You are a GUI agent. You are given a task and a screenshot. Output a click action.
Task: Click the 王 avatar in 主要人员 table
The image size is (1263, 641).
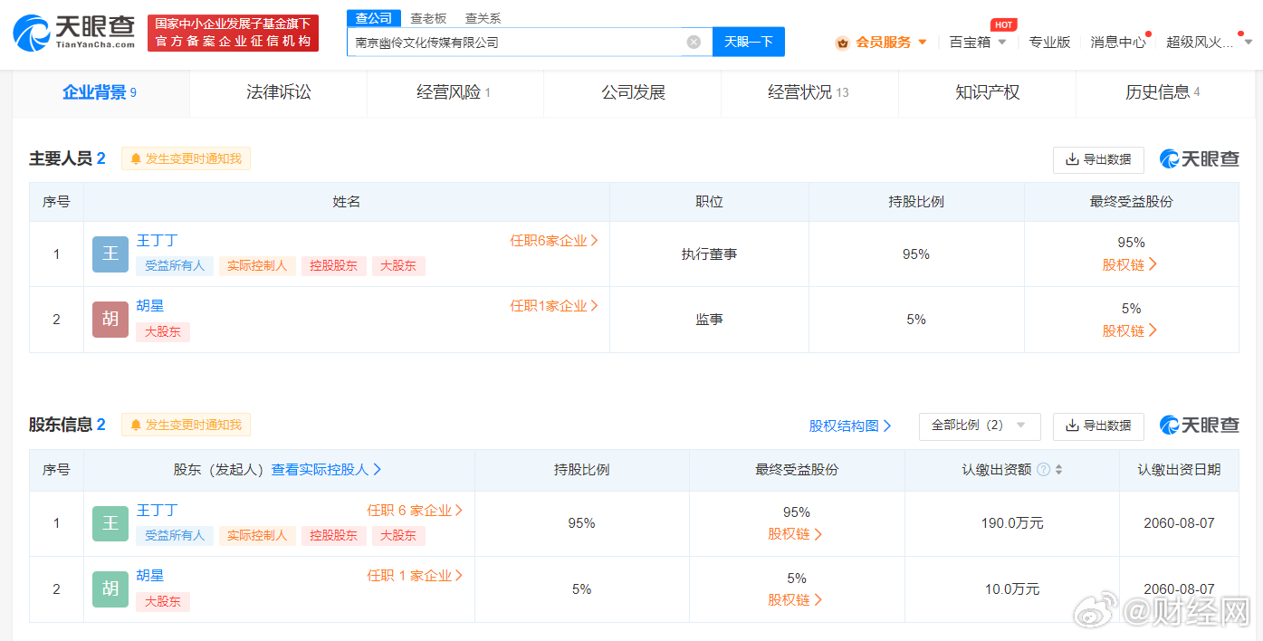(110, 254)
